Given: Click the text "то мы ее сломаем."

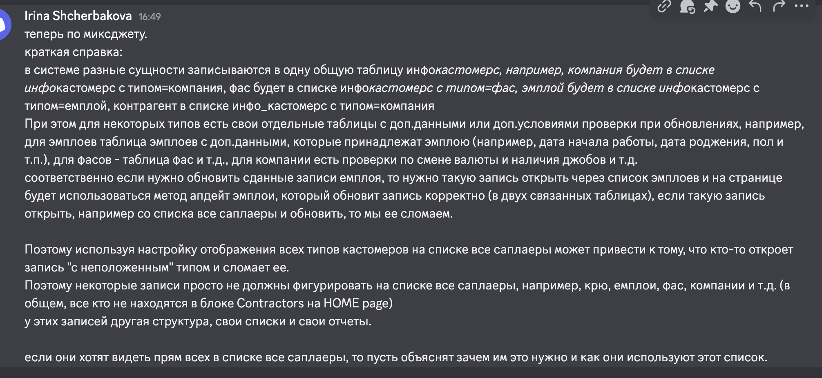Looking at the screenshot, I should (401, 213).
